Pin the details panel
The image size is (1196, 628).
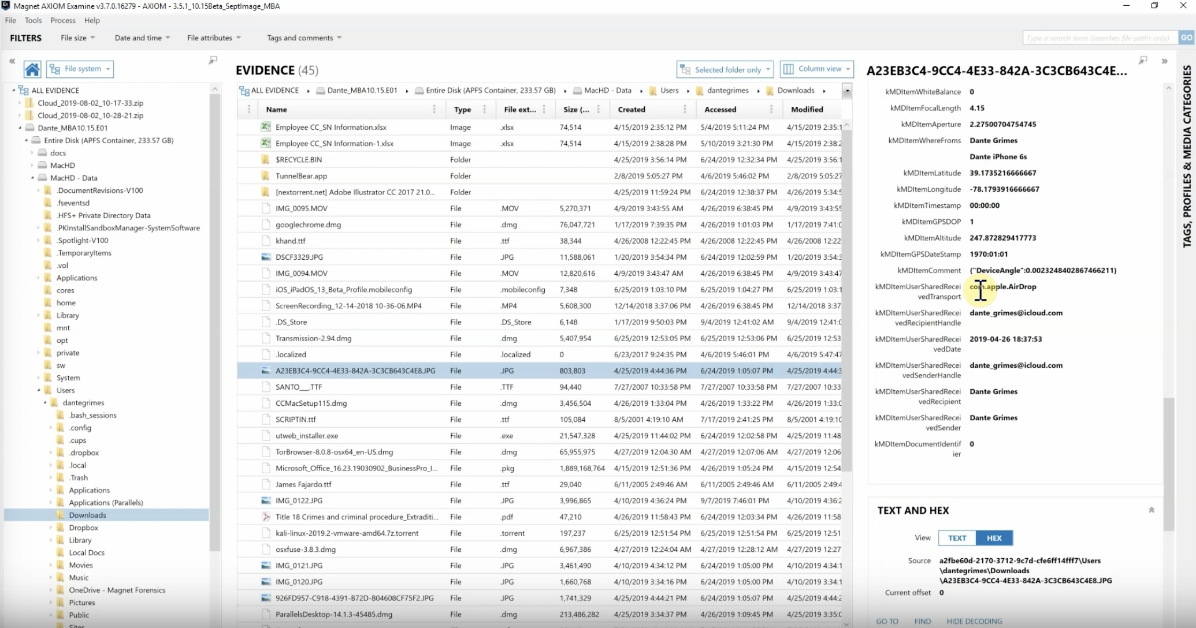(1143, 60)
